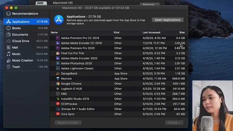Click the Insta360 Studio 2019 name text
Viewport: 233px width, 131px height.
pos(75,99)
